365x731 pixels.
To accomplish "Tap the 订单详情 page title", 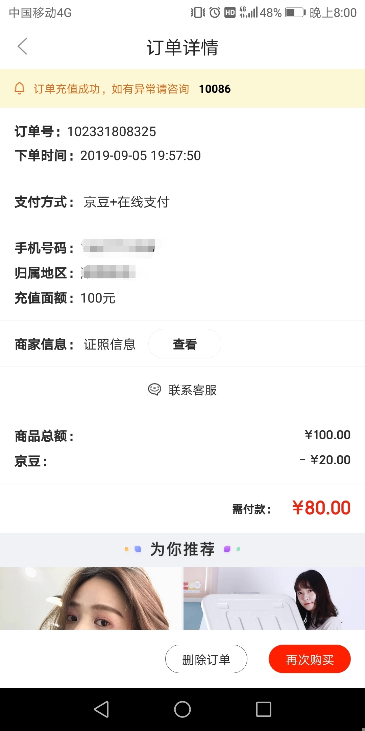I will (182, 47).
